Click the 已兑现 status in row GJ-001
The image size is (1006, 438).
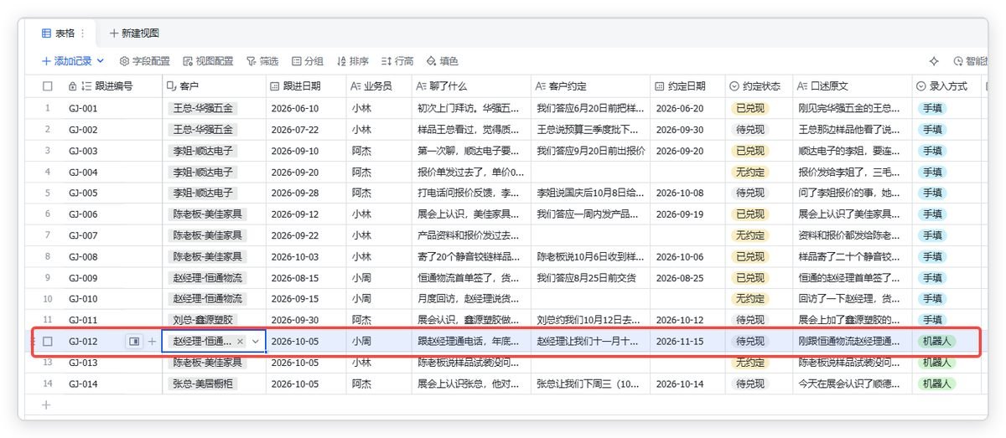(x=749, y=108)
